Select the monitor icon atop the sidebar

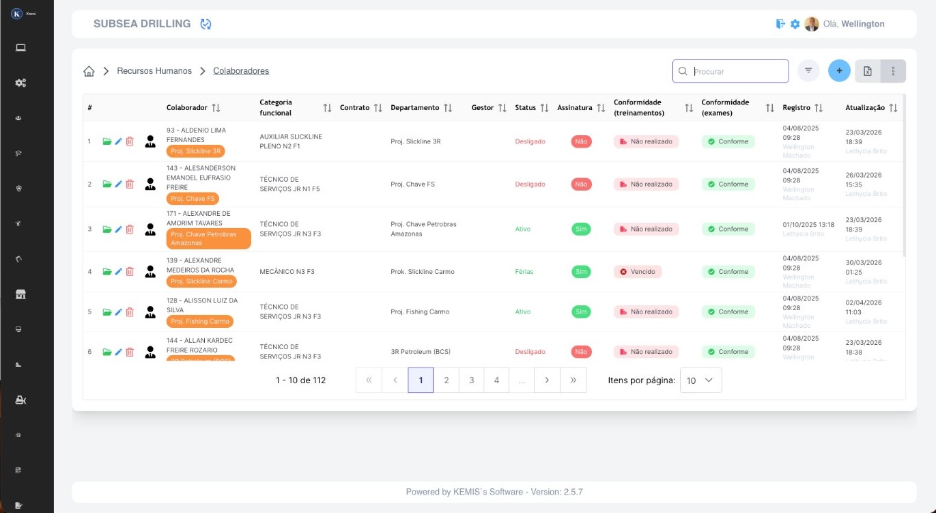pos(20,47)
